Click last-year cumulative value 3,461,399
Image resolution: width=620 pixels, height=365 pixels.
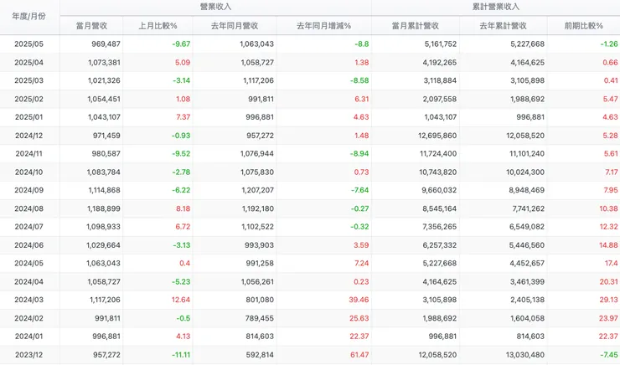coord(528,281)
